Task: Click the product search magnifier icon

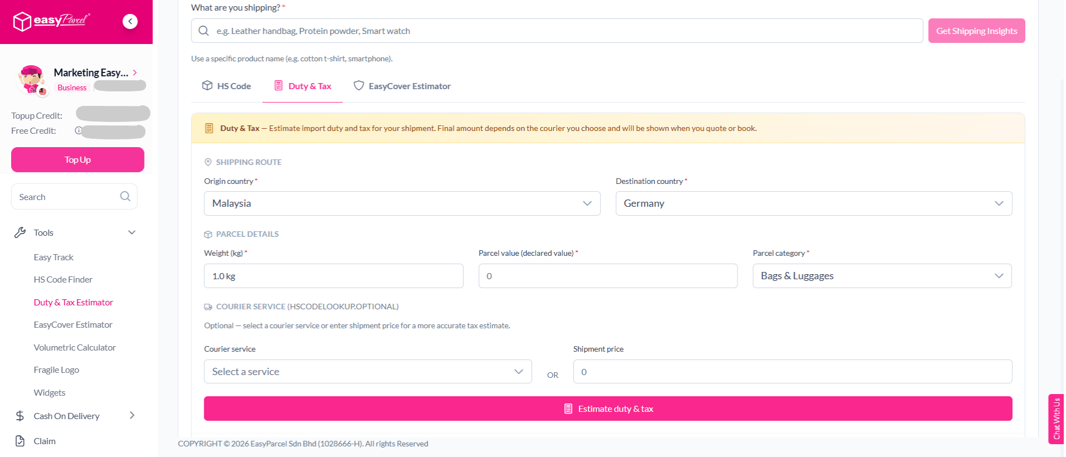Action: click(x=204, y=31)
